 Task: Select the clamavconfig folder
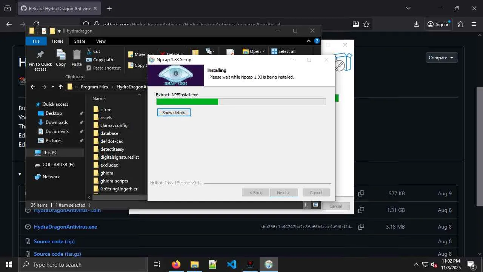[x=114, y=125]
